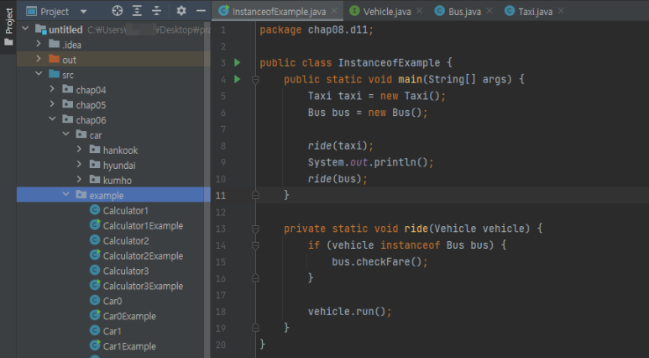
Task: Collapse the src folder
Action: 39,74
